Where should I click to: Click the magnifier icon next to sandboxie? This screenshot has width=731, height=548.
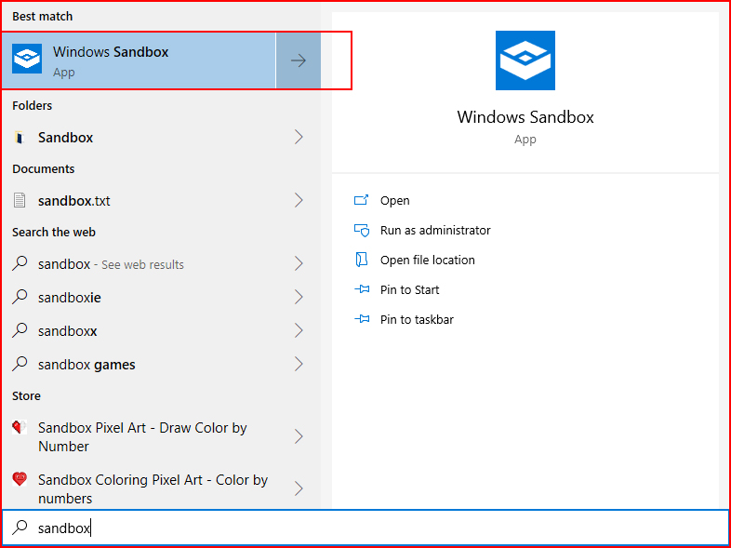click(20, 297)
